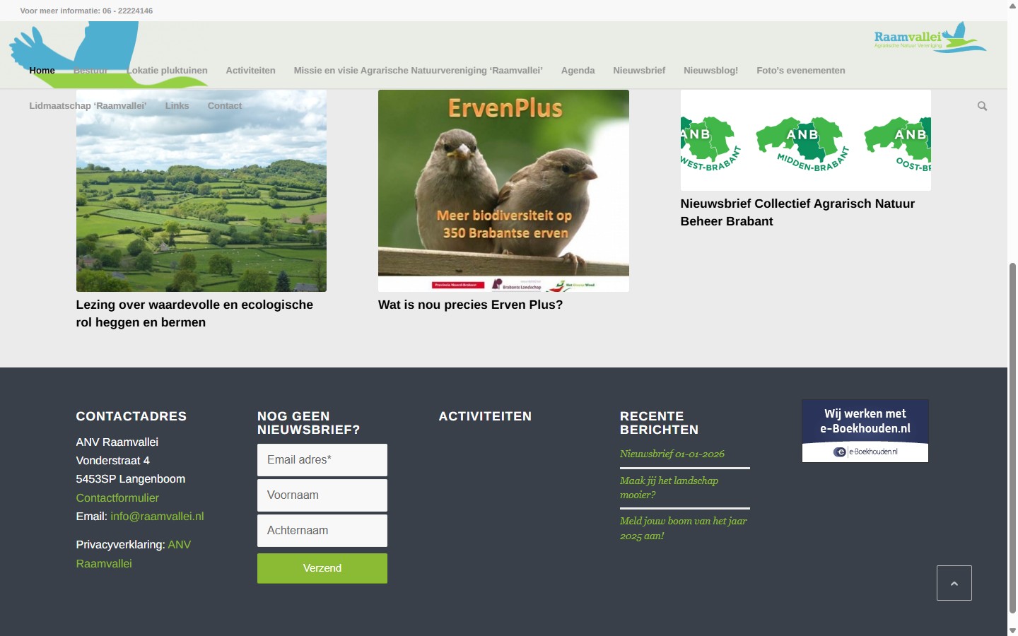Viewport: 1018px width, 636px height.
Task: Open the hedges landscape thumbnail
Action: (201, 190)
